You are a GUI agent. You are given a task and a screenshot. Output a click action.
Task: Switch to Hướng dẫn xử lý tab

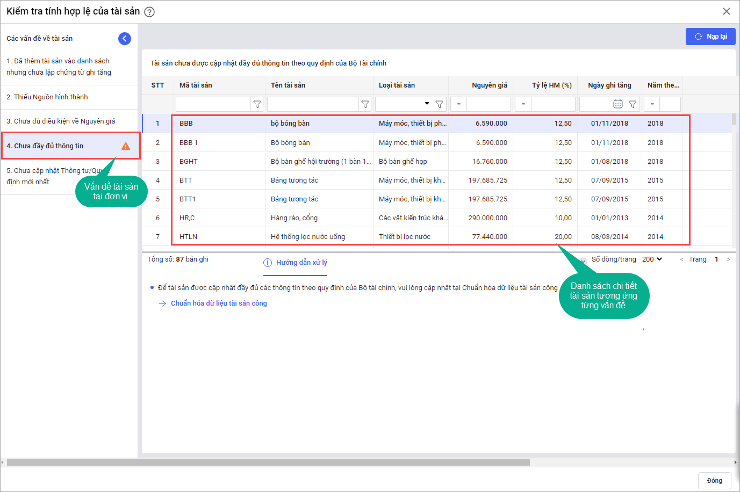click(296, 263)
